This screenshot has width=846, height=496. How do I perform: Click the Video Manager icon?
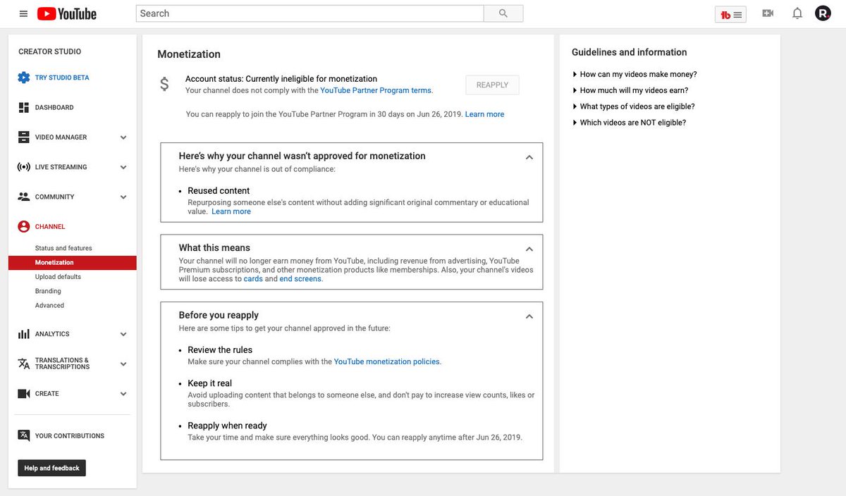pos(24,137)
